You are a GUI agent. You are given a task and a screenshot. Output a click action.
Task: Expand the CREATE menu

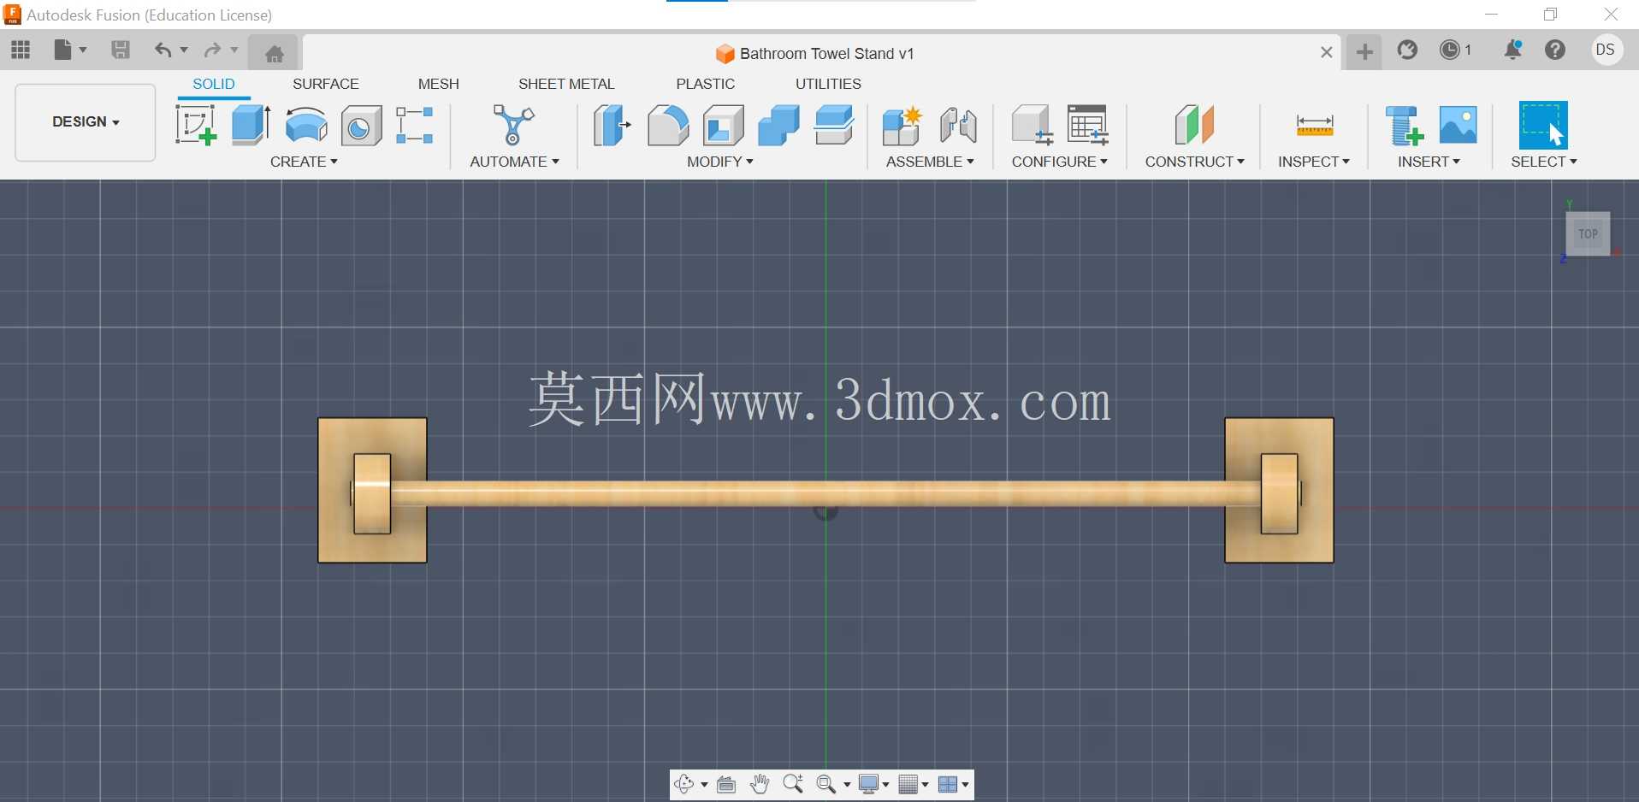click(x=304, y=162)
